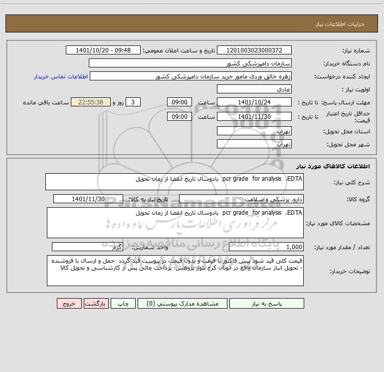
Task: Click the general need description text box
Action: (175, 182)
